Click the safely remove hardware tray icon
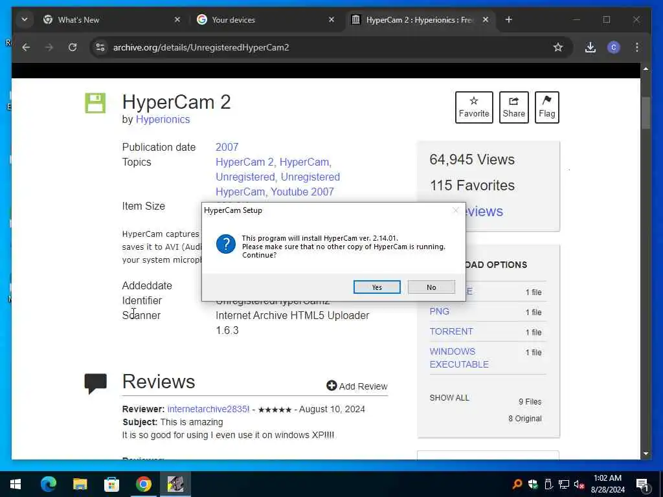This screenshot has width=663, height=497. [x=548, y=484]
